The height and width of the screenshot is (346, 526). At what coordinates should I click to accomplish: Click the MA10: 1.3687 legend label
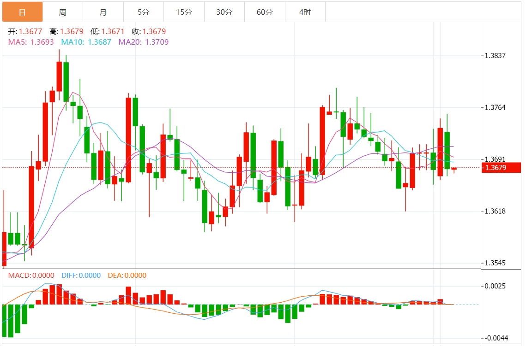(86, 42)
